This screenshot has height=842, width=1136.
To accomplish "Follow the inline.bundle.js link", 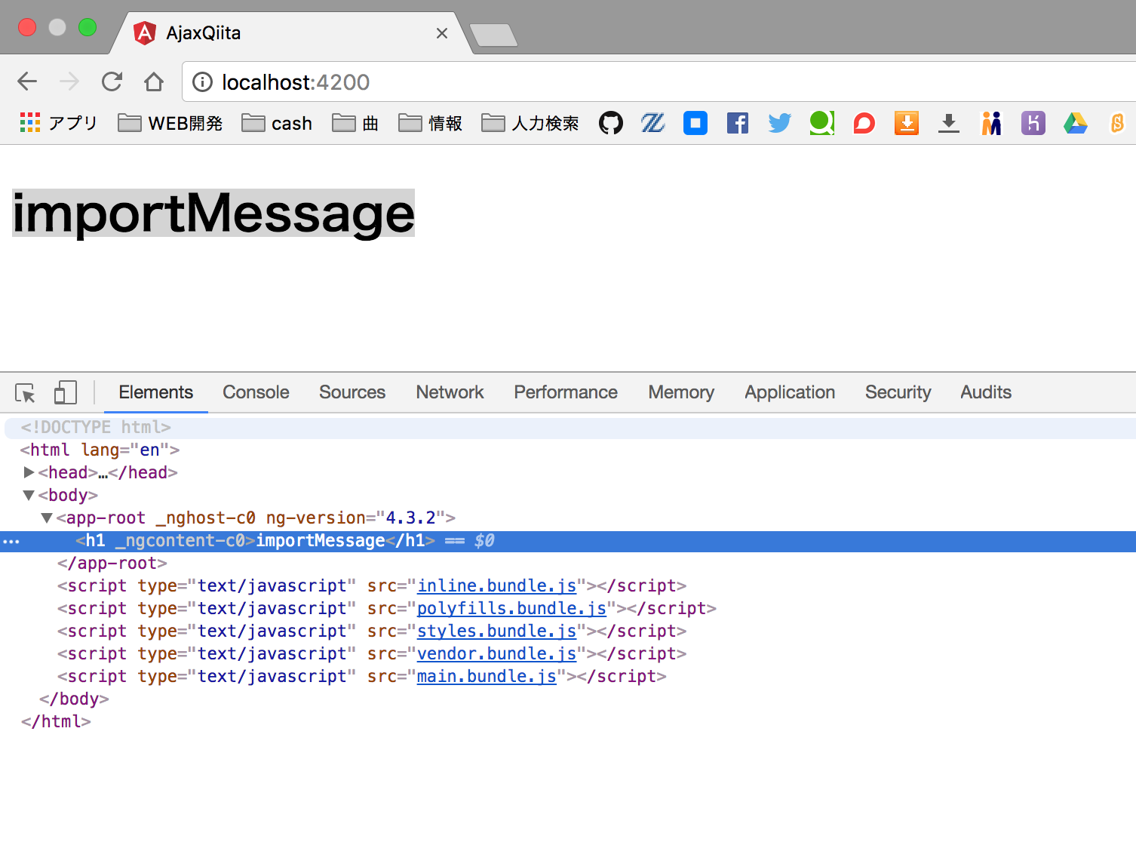I will [497, 585].
